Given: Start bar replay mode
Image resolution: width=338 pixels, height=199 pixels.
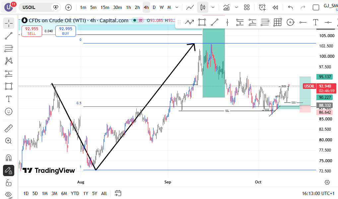Looking at the screenshot, I should point(275,8).
